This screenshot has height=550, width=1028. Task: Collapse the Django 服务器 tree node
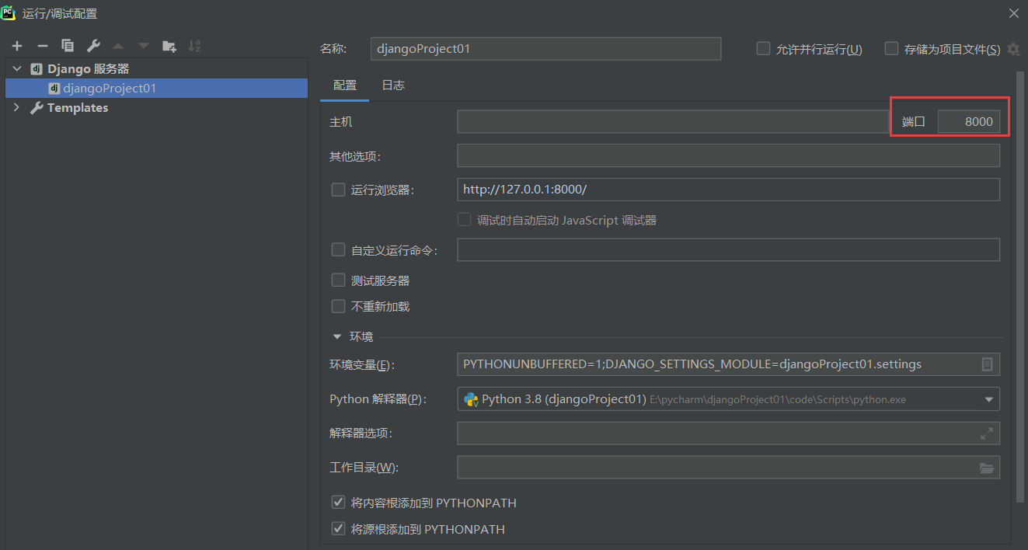17,69
